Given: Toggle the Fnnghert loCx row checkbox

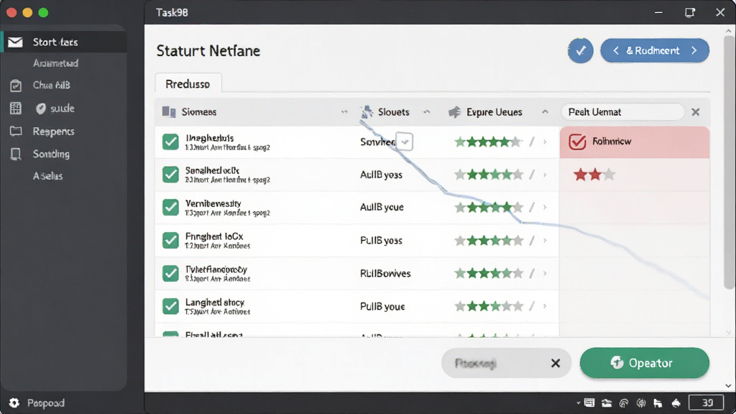Looking at the screenshot, I should pos(170,240).
